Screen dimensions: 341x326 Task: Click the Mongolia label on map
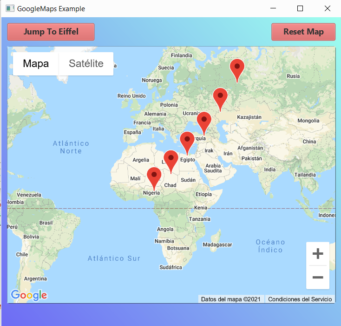point(308,121)
